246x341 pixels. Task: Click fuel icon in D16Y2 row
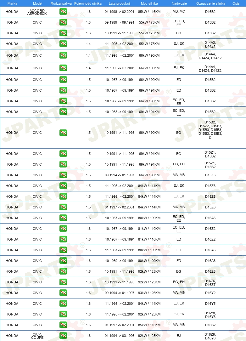coord(63,293)
